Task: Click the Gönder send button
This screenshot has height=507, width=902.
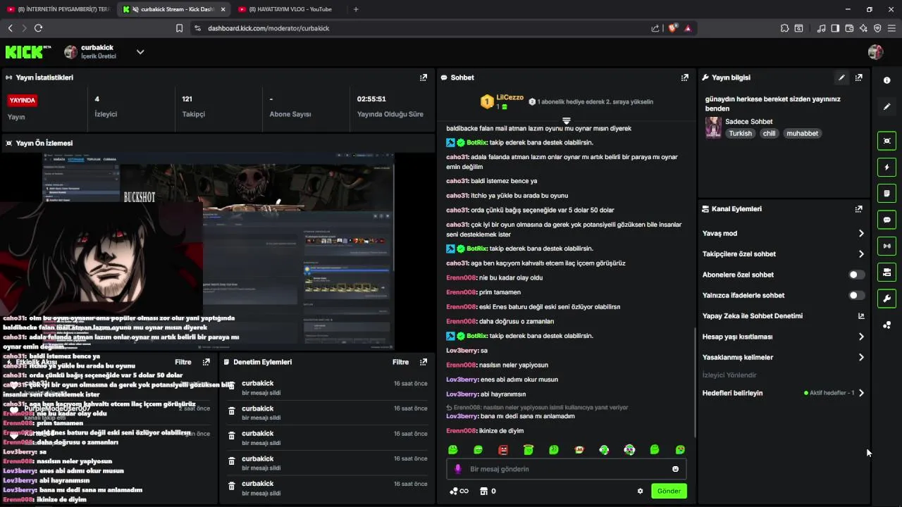Action: point(669,491)
